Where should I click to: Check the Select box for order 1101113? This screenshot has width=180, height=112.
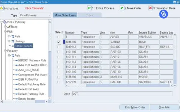point(59,62)
